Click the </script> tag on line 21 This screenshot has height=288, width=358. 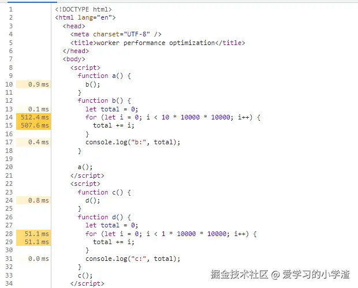coord(87,175)
